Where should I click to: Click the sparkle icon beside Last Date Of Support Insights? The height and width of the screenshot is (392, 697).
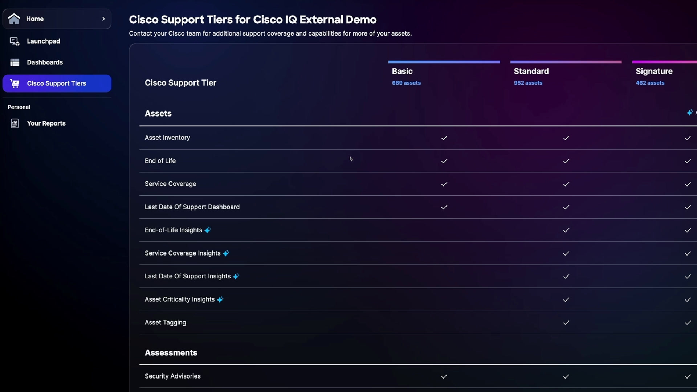tap(236, 277)
